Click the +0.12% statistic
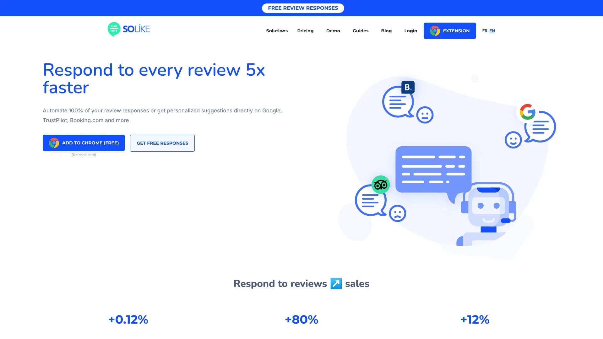 (x=128, y=320)
